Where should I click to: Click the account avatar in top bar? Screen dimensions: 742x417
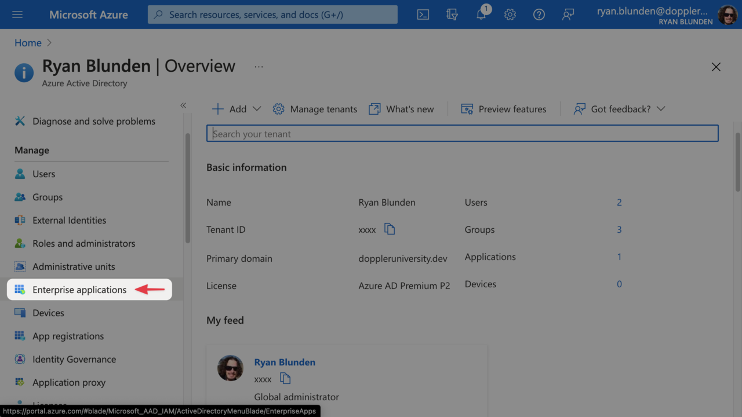click(728, 14)
